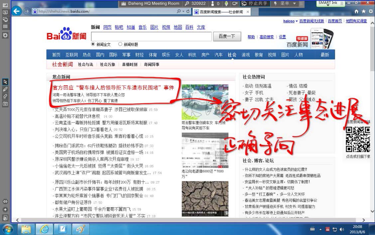Viewport: 375px width, 235px height.
Task: Open the SMART Ink dropdown tab
Action: pyautogui.click(x=330, y=3)
